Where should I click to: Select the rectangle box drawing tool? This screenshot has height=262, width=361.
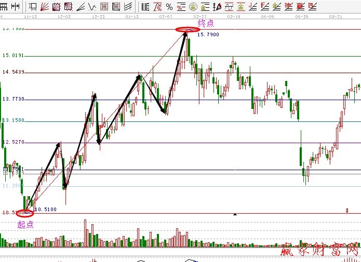[33, 7]
